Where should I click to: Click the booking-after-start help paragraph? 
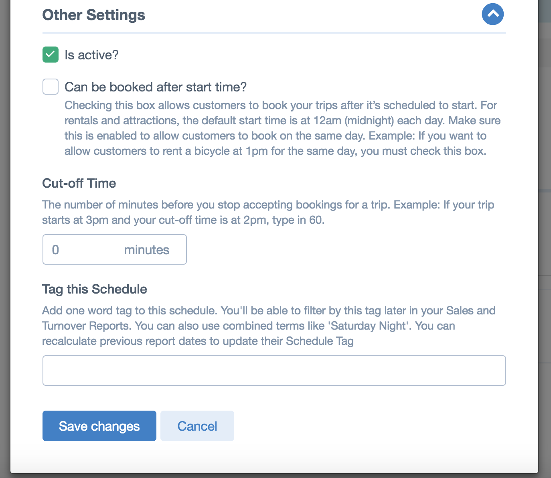(x=282, y=128)
